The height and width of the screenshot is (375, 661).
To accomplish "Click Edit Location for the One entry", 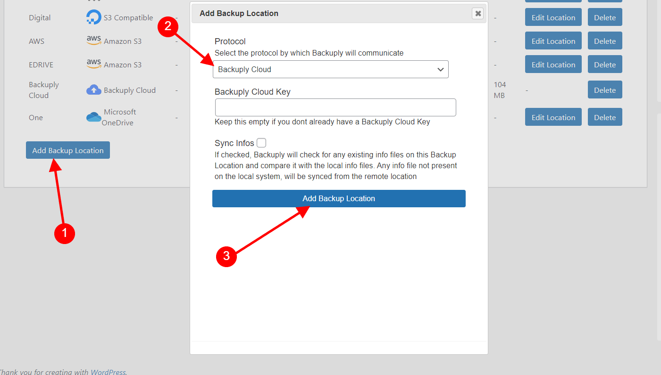I will click(x=553, y=117).
